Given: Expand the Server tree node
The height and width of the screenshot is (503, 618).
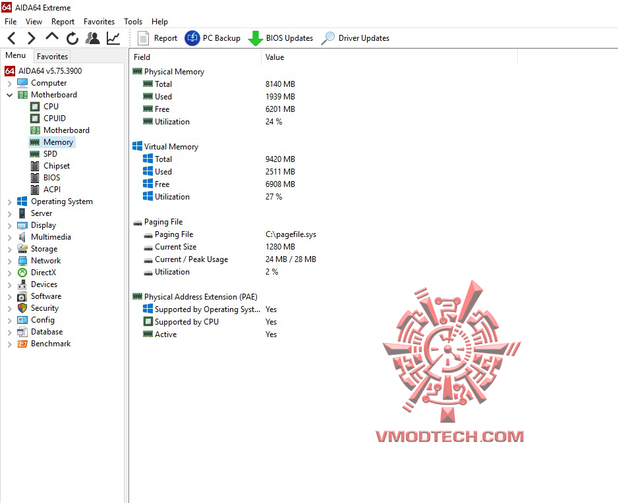Looking at the screenshot, I should [9, 214].
